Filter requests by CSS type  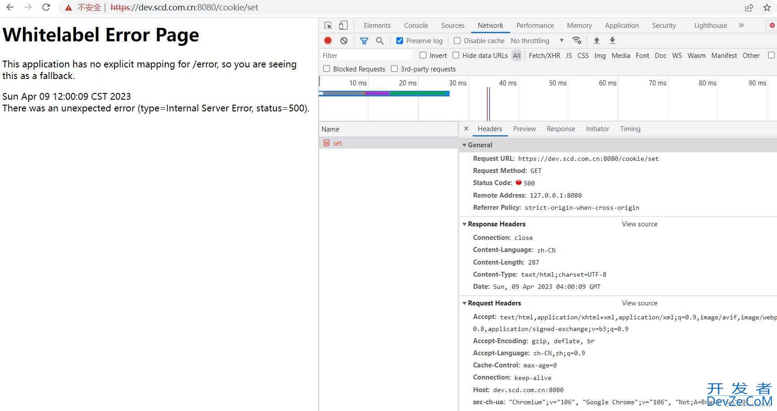[x=583, y=55]
